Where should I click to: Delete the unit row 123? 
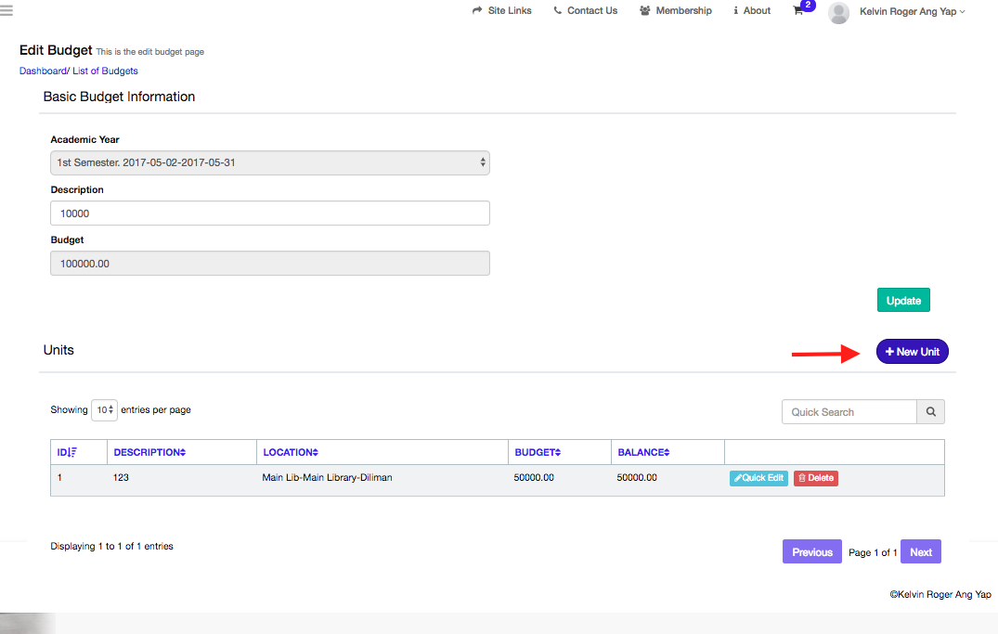(815, 478)
